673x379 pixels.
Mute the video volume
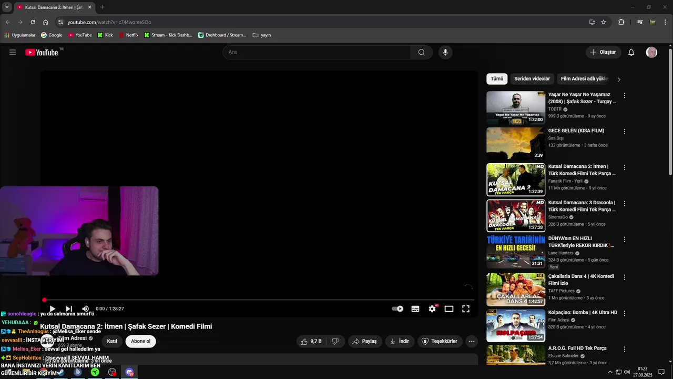[x=85, y=309]
